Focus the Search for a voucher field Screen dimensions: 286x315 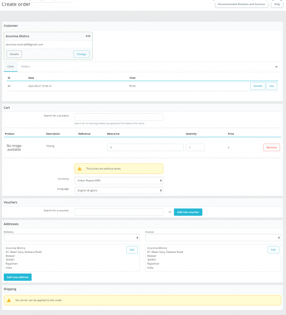[119, 212]
